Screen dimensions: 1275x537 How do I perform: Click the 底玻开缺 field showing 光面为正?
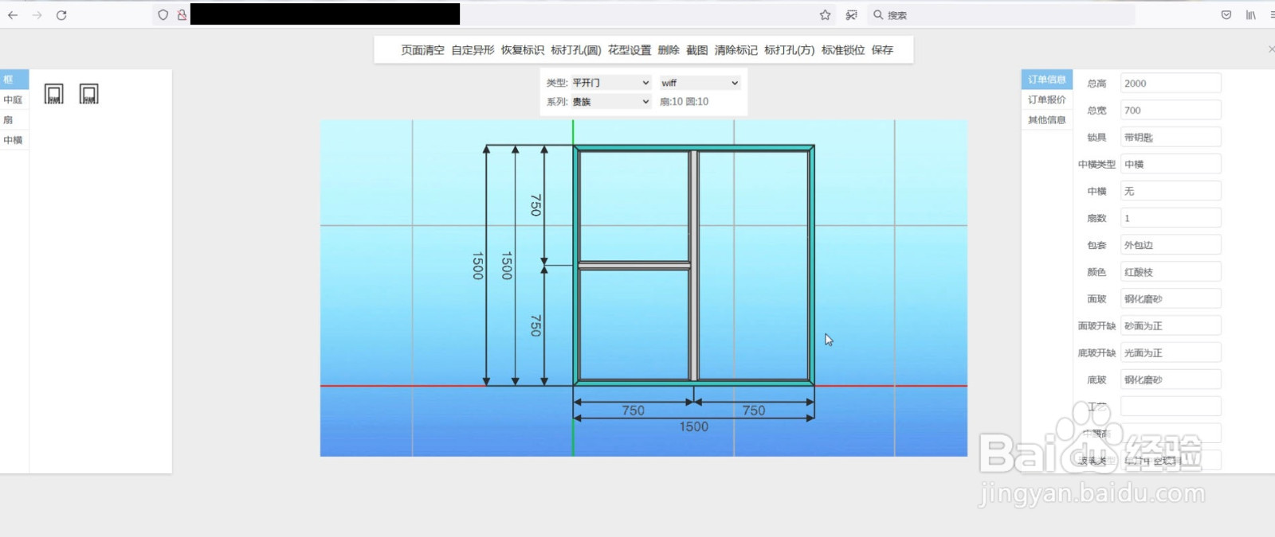(1171, 353)
